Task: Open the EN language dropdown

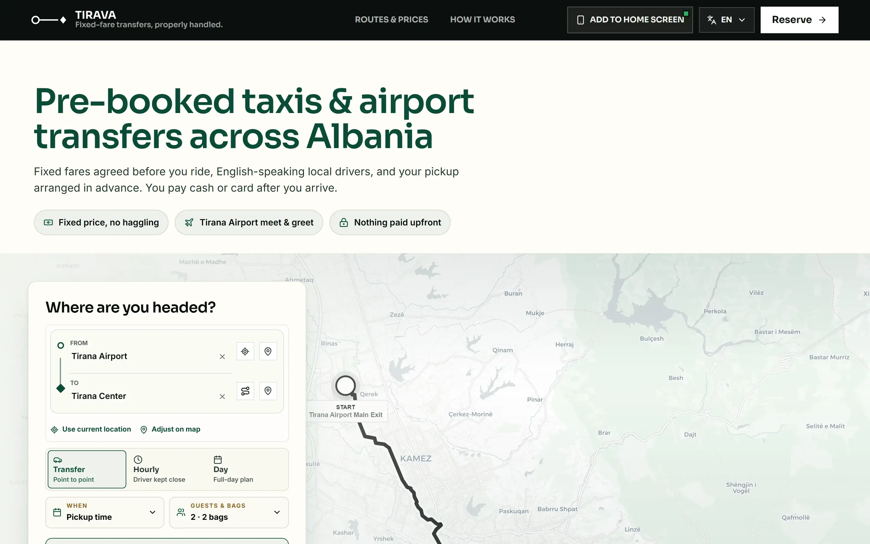Action: [x=726, y=20]
